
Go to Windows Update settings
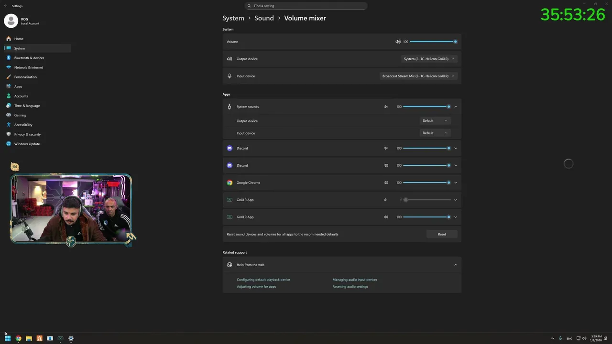pyautogui.click(x=27, y=144)
